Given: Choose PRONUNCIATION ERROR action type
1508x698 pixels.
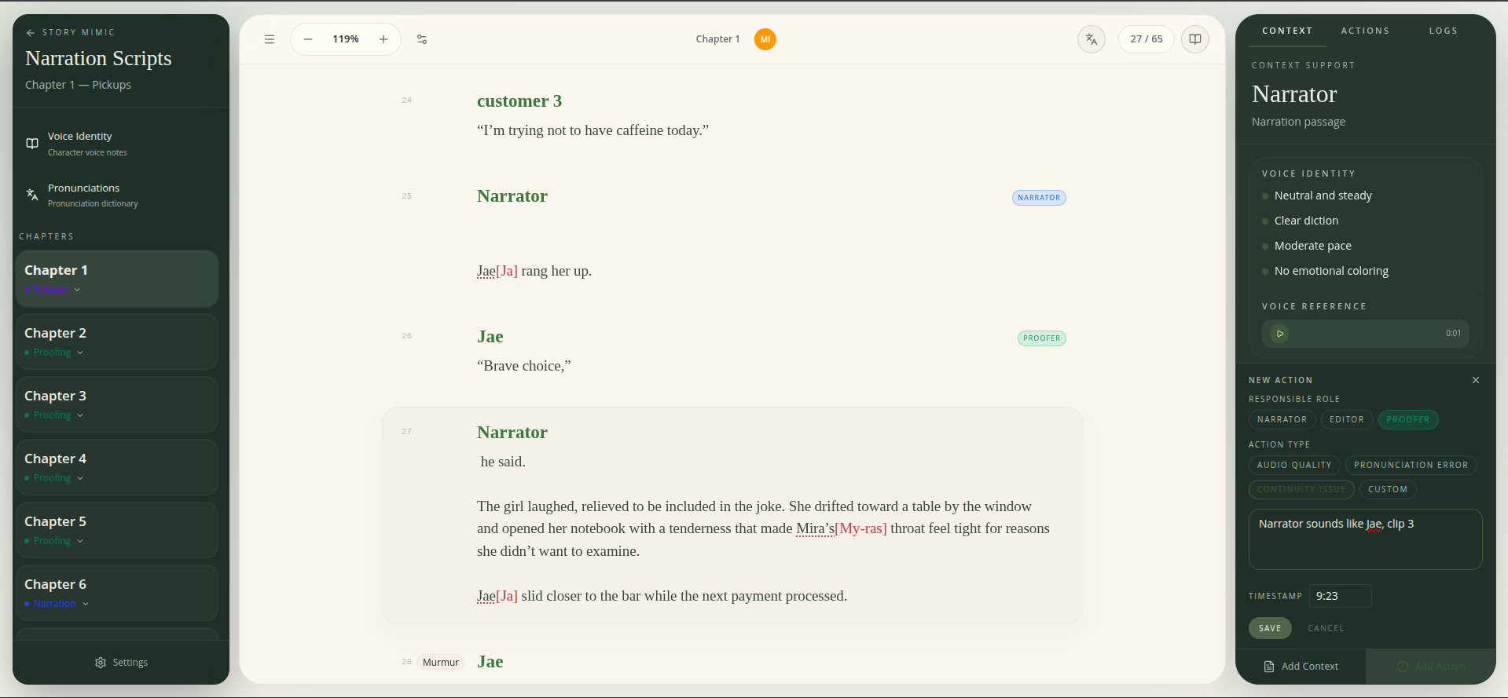Looking at the screenshot, I should pos(1411,466).
